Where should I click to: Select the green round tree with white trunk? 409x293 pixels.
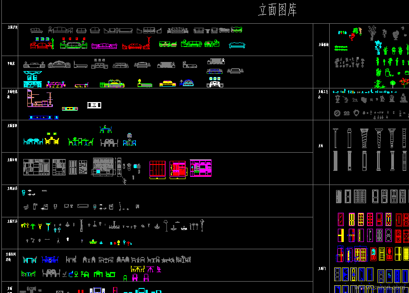pos(393,84)
